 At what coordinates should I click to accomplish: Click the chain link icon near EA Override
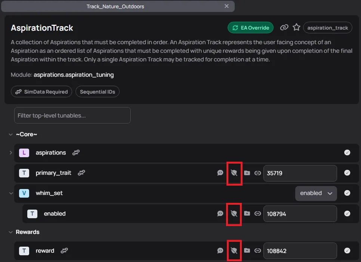pyautogui.click(x=284, y=27)
